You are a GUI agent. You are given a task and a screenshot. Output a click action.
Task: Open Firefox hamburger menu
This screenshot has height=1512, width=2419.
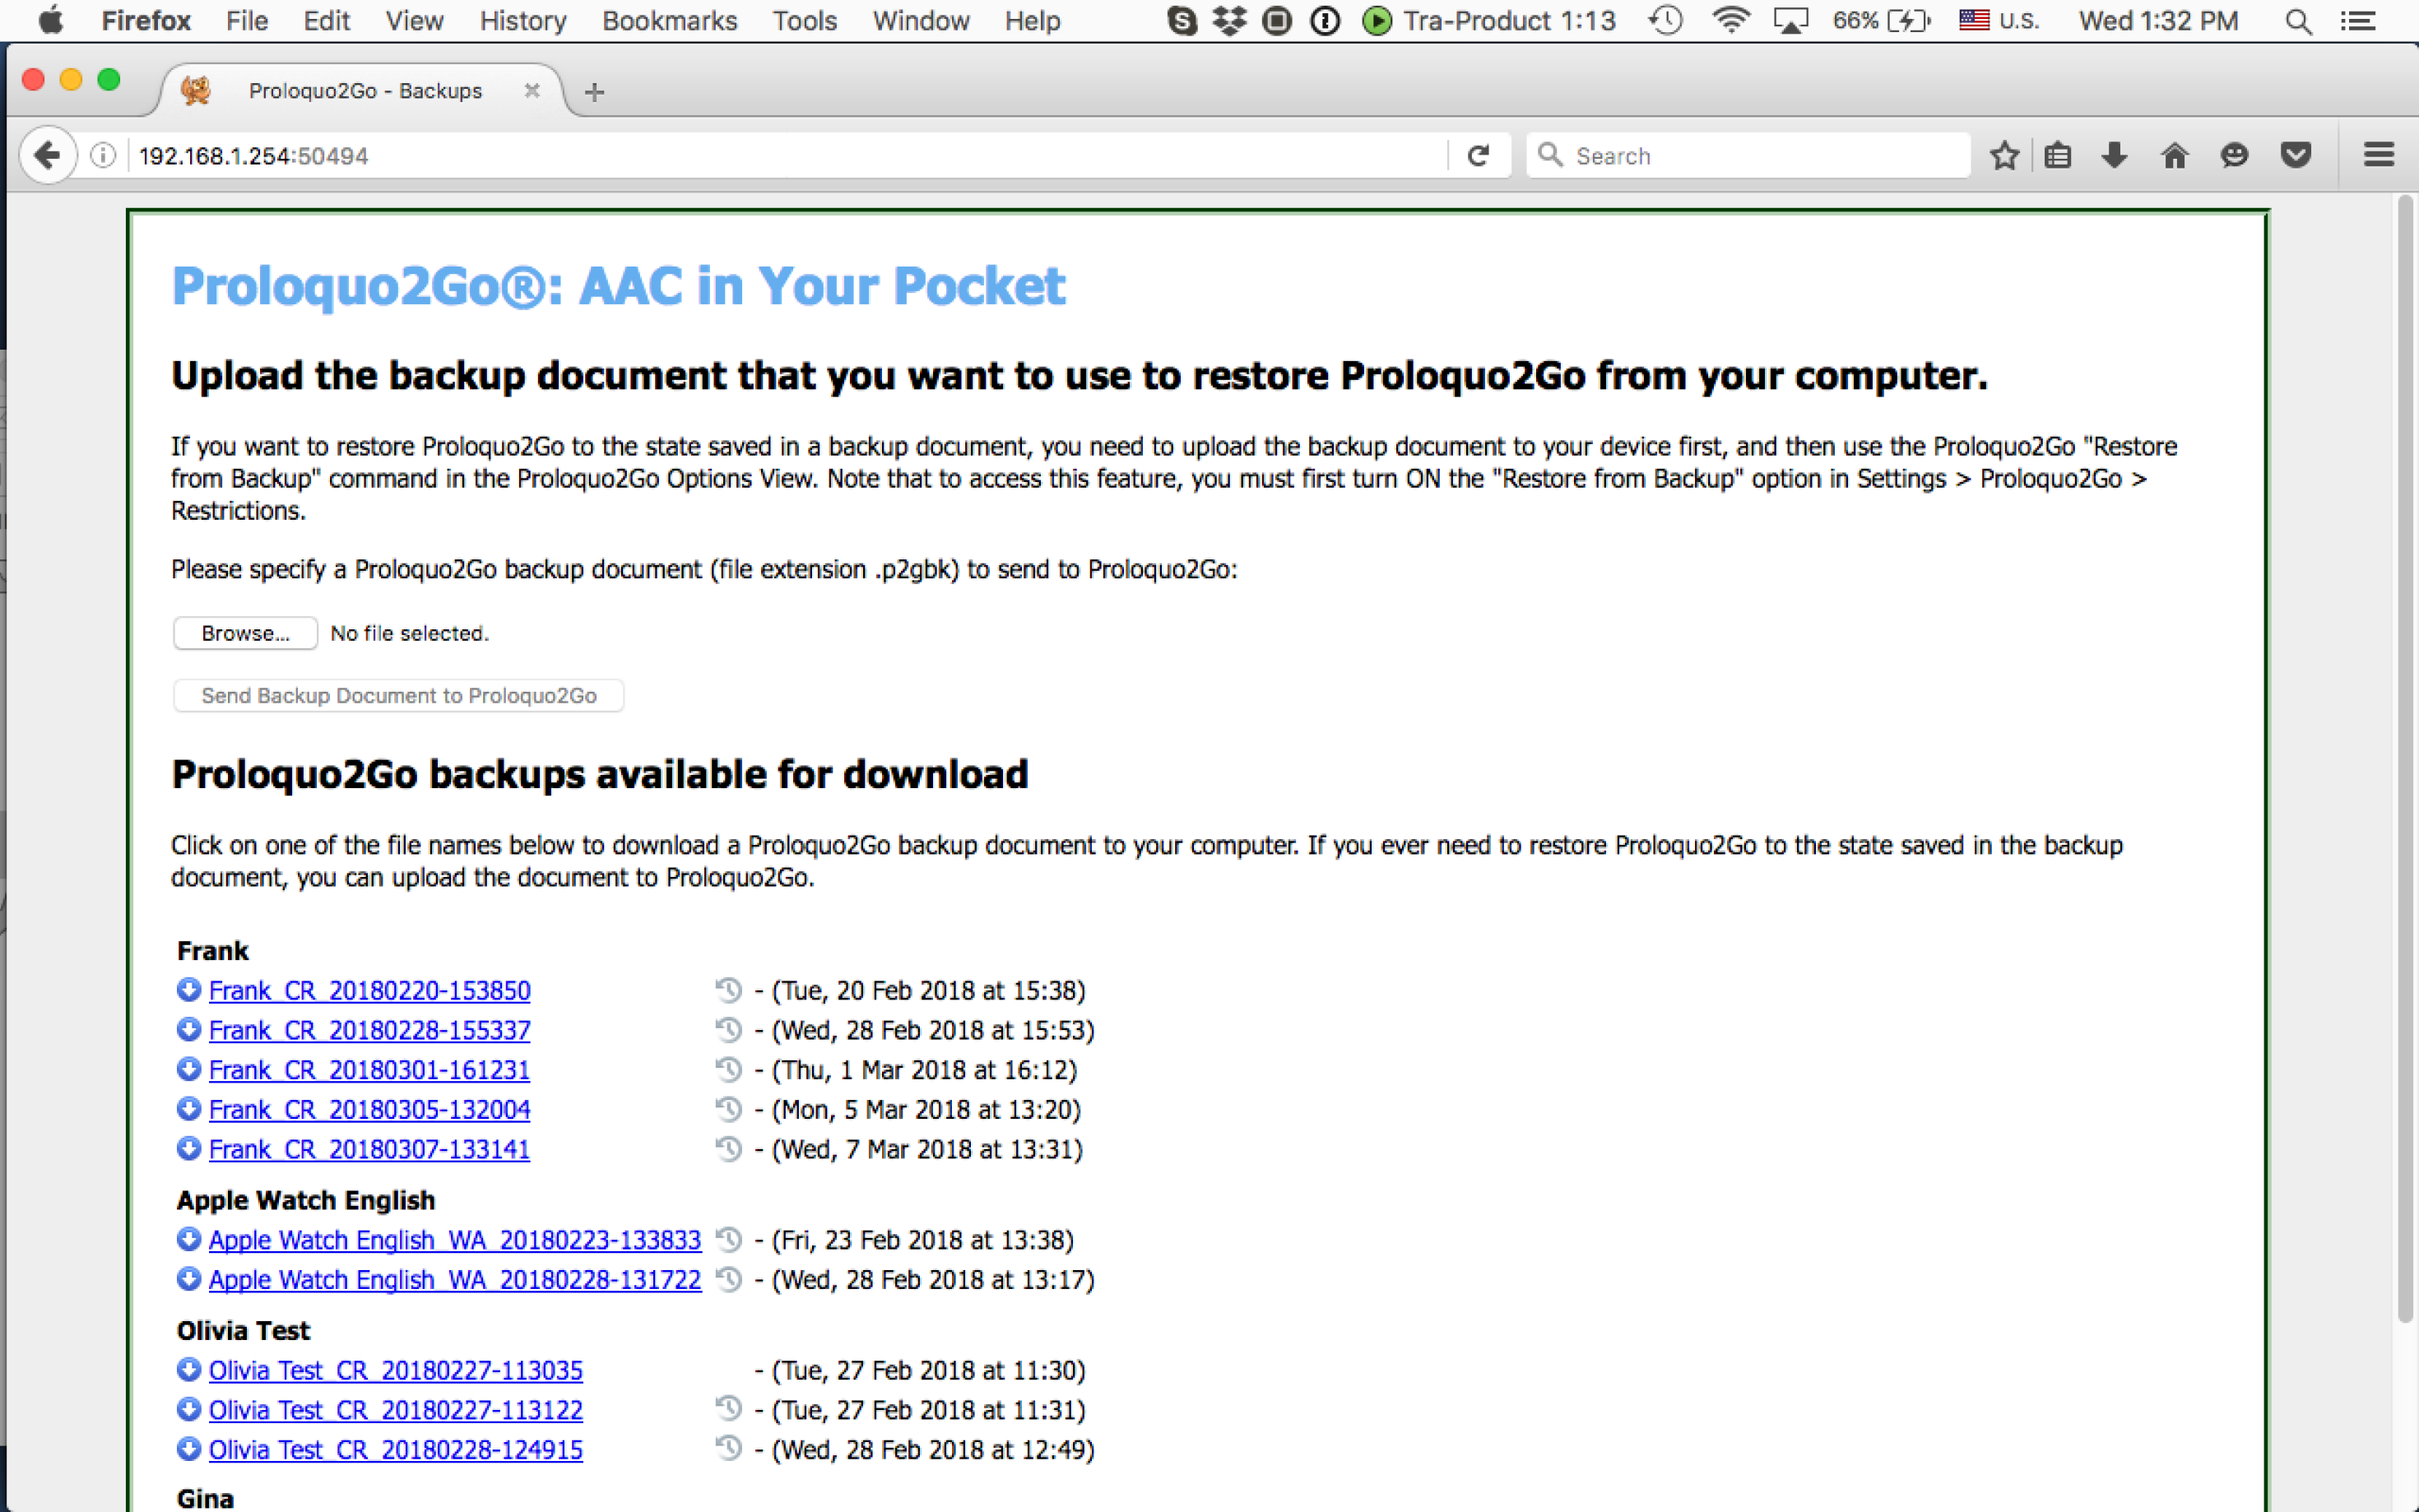tap(2378, 155)
